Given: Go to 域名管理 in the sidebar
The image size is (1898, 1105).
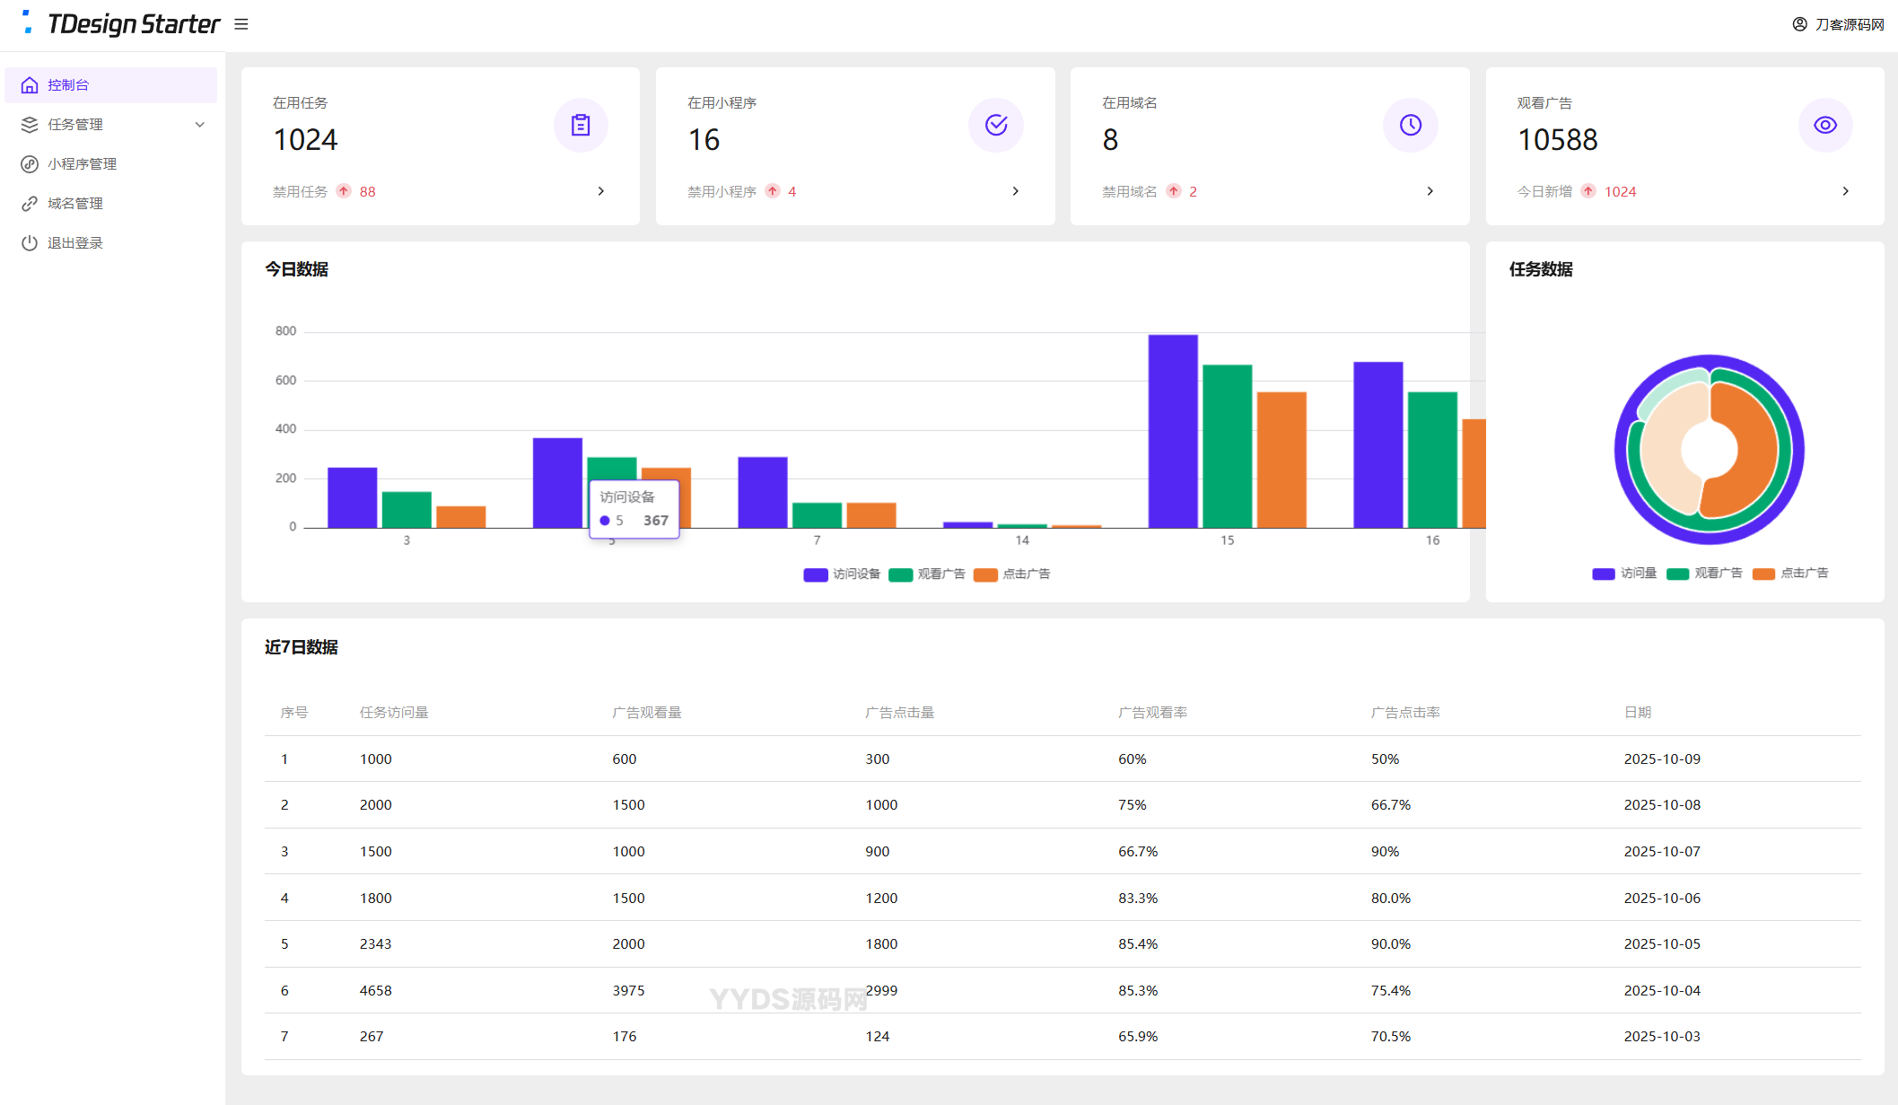Looking at the screenshot, I should tap(74, 204).
